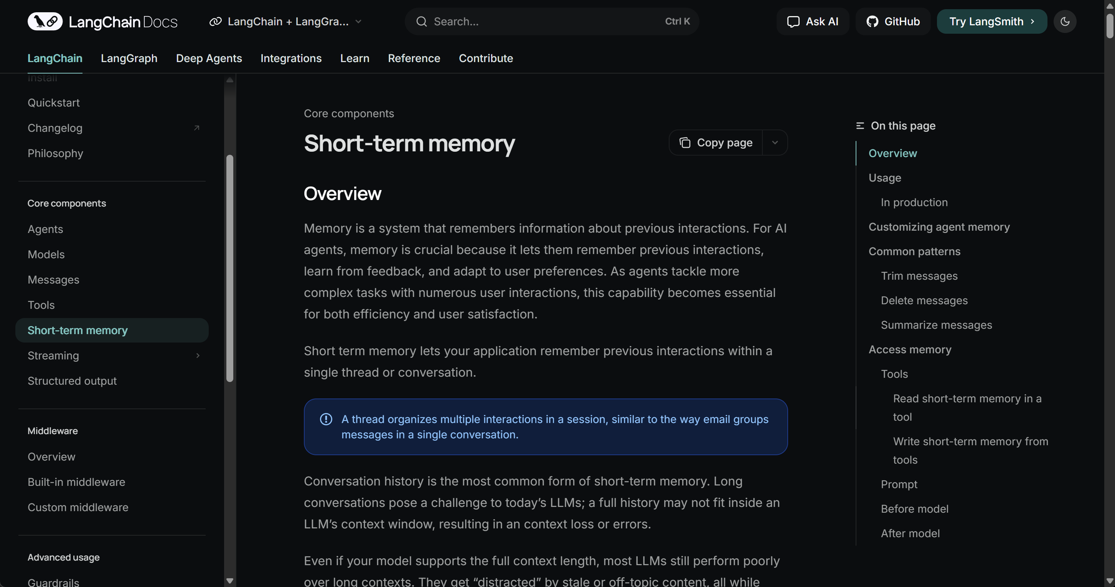The height and width of the screenshot is (587, 1115).
Task: Open the Contribute tab
Action: (x=486, y=58)
